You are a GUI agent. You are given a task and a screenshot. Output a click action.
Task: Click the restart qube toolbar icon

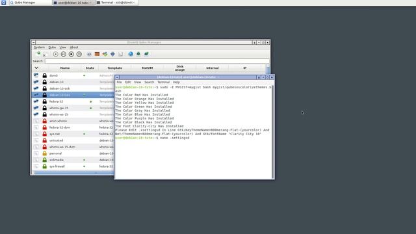pyautogui.click(x=79, y=54)
